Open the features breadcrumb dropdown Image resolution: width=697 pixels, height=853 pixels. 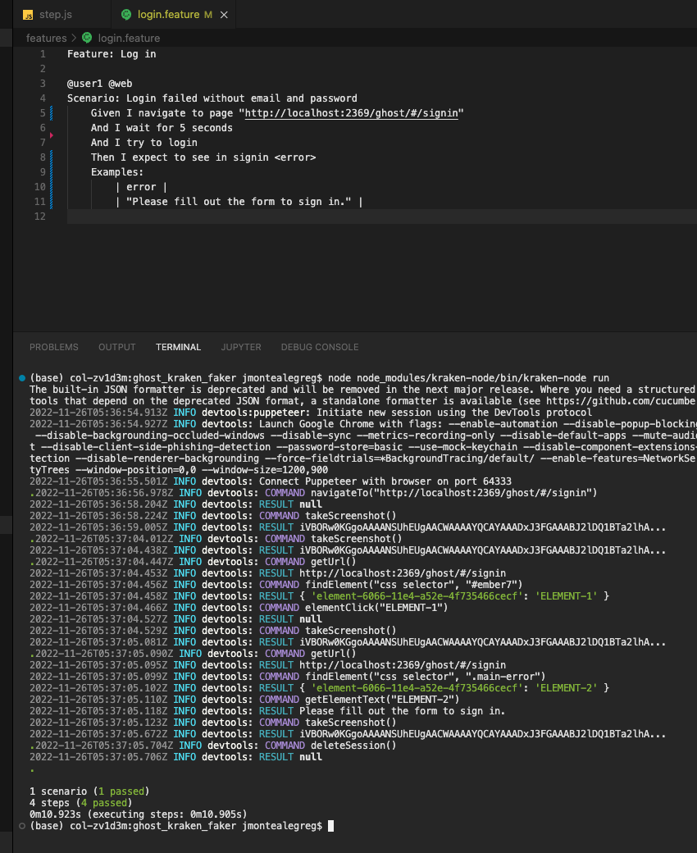pos(47,38)
